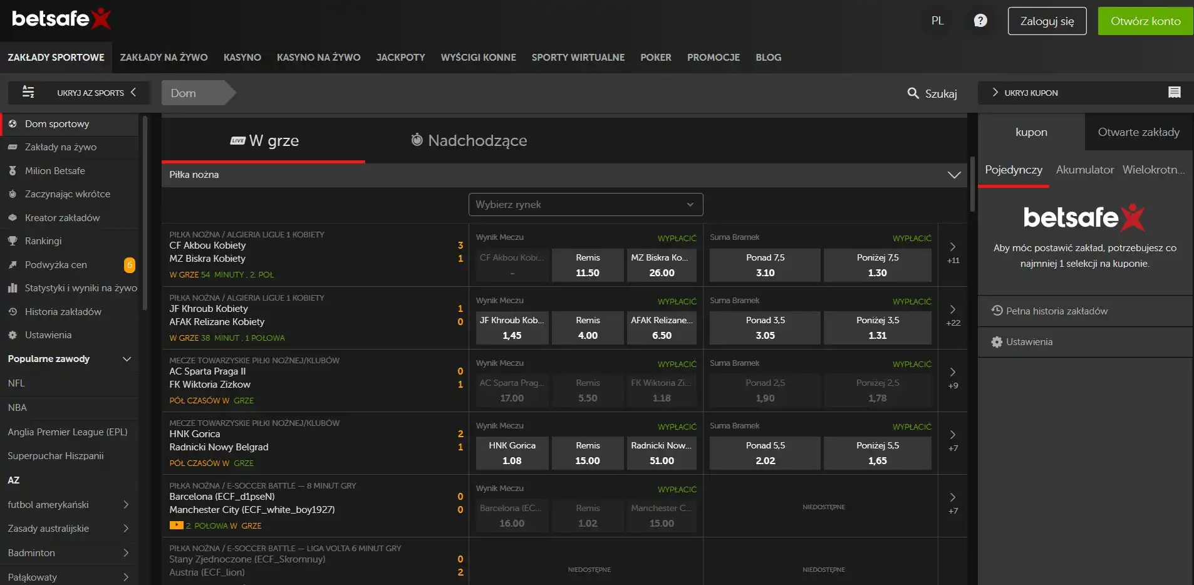Bet on Ponad 7,5 at 3.10
This screenshot has width=1194, height=585.
point(765,265)
